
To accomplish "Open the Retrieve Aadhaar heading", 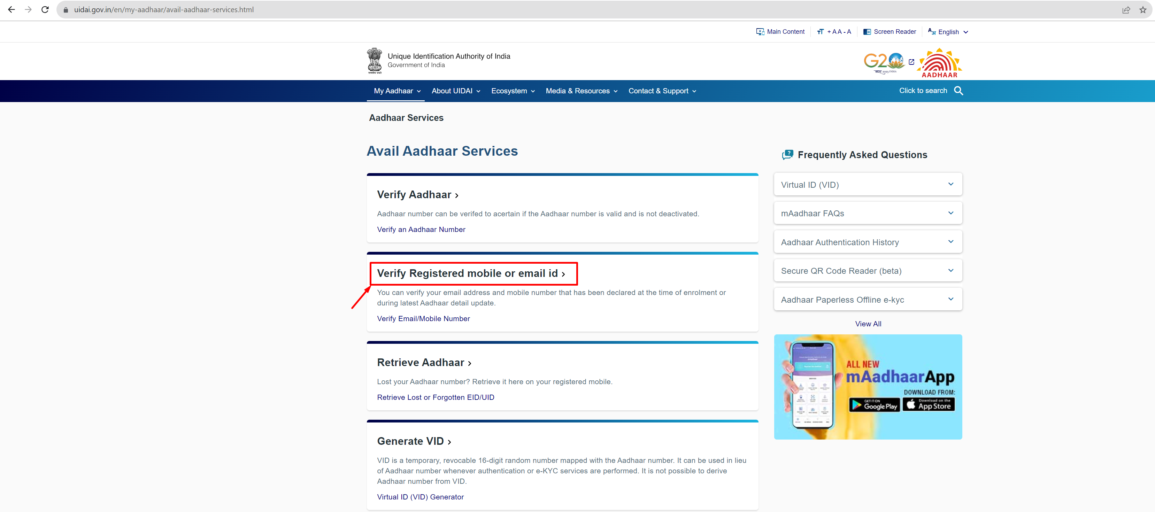I will (x=424, y=363).
